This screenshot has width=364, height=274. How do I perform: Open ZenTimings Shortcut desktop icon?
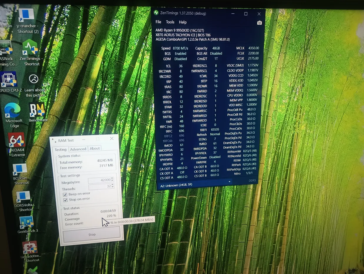(x=31, y=53)
